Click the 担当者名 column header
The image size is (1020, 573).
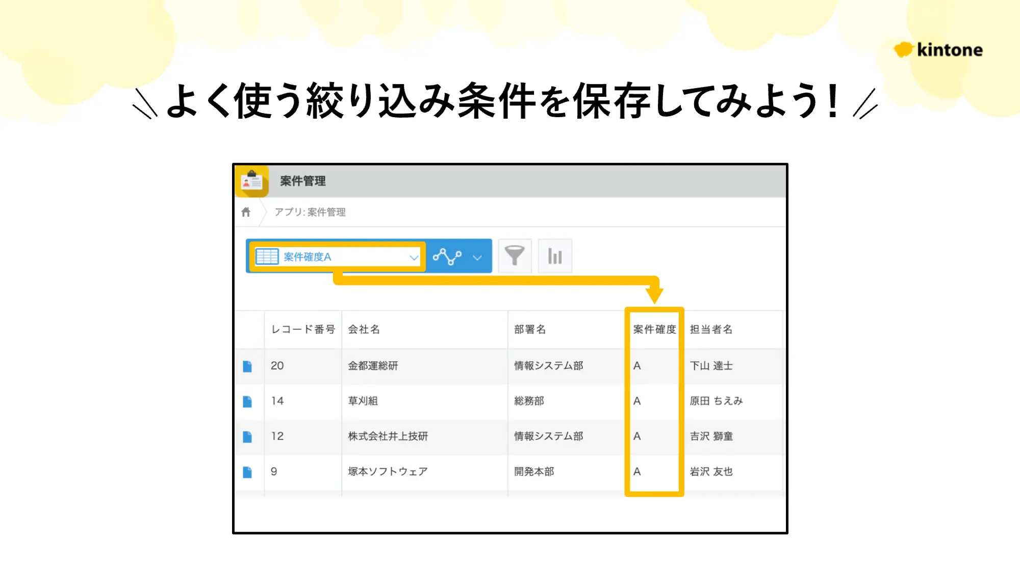[x=711, y=330]
